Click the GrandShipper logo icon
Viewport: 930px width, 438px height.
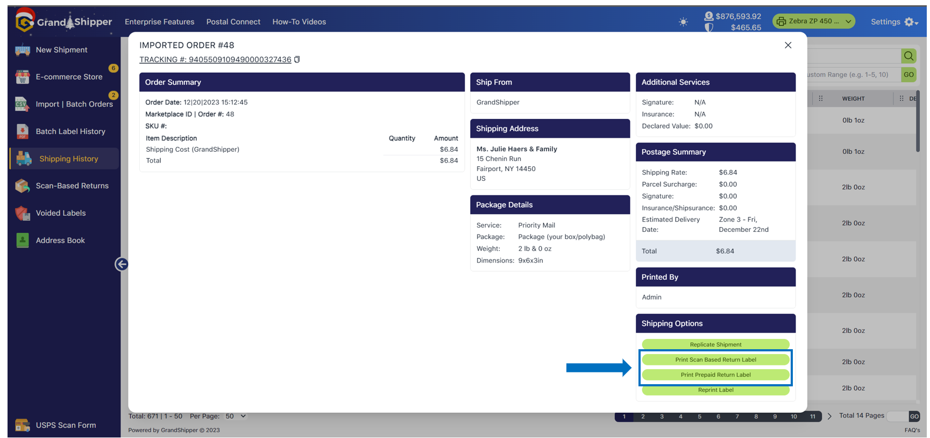(x=24, y=21)
